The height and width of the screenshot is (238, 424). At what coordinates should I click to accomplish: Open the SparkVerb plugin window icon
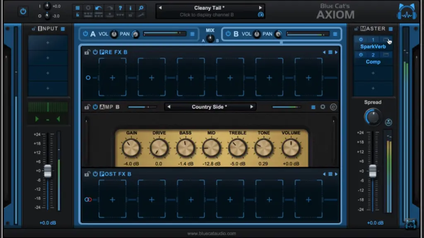pos(386,40)
